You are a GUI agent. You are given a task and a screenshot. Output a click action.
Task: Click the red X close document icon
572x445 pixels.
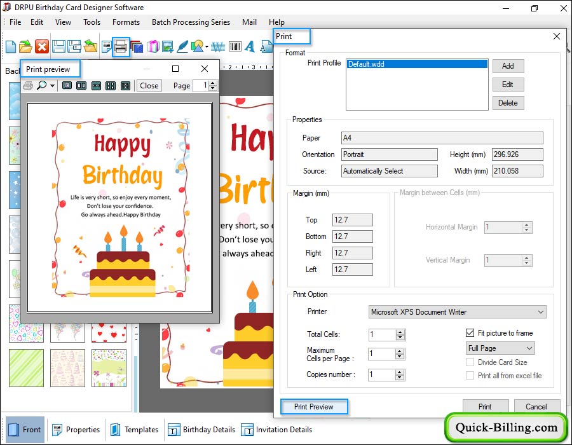click(41, 46)
